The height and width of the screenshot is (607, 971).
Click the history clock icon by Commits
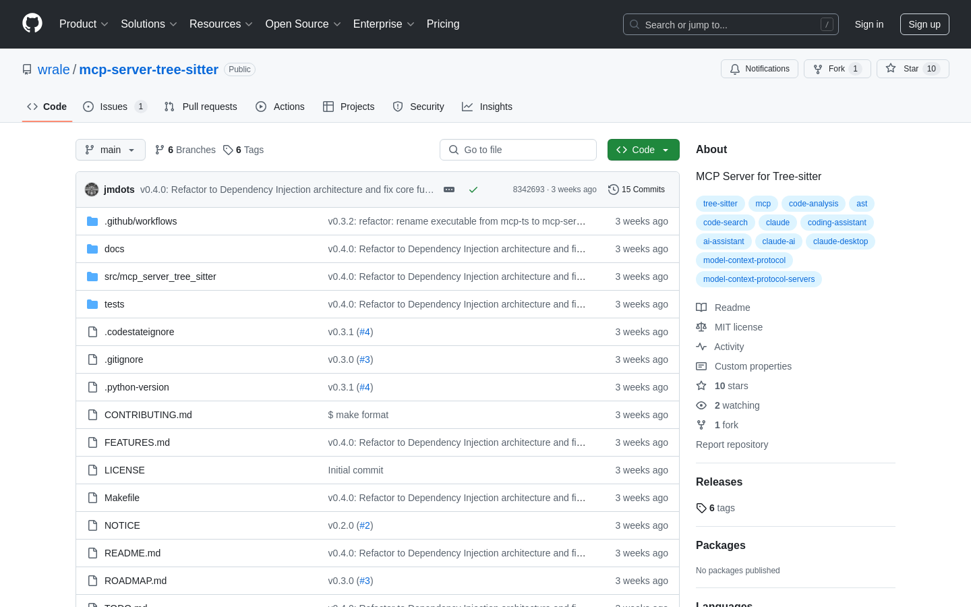(614, 190)
